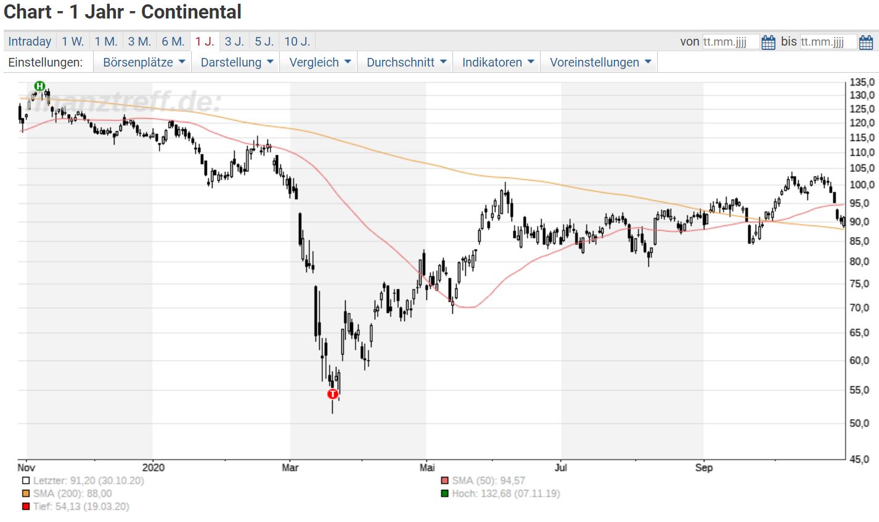Click the Letzter: 91,20 (30.10.20) legend text
This screenshot has width=879, height=522.
(x=88, y=481)
